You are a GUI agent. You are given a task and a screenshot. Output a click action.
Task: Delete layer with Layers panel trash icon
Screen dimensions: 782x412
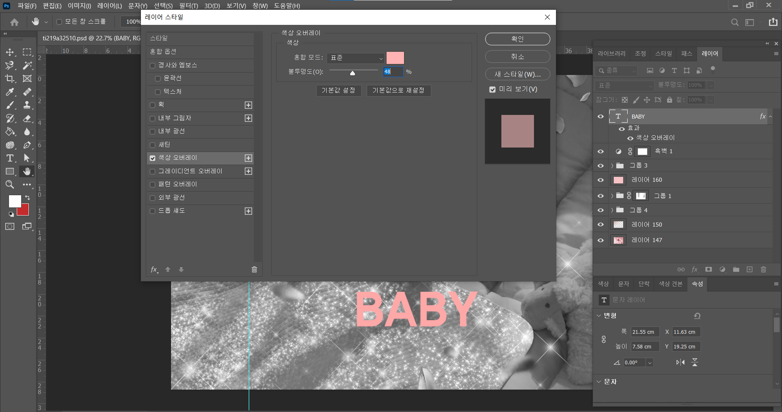[763, 269]
